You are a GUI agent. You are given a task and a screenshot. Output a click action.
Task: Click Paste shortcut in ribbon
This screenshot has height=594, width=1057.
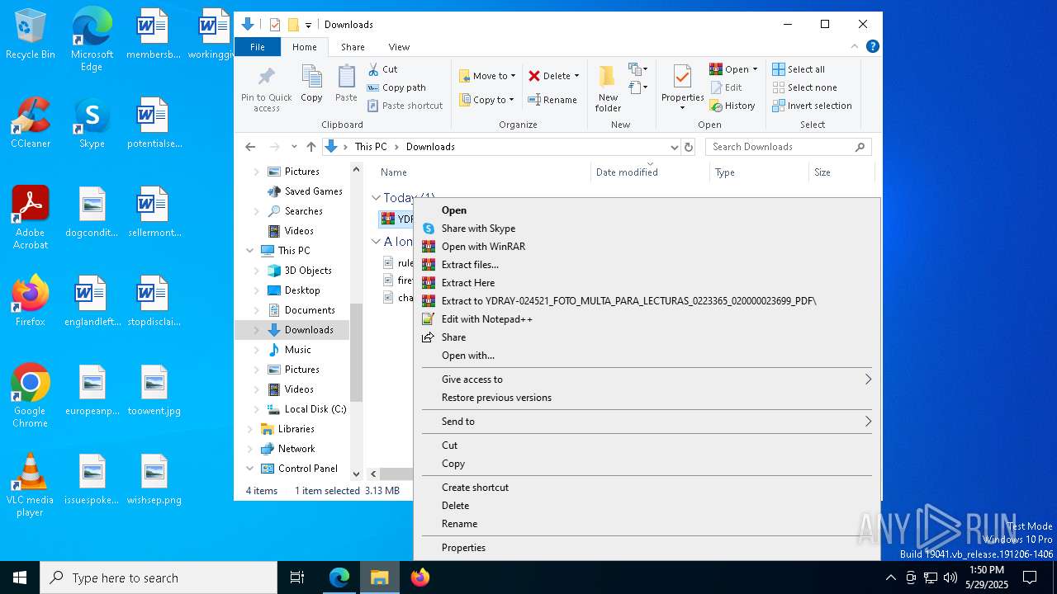click(405, 106)
